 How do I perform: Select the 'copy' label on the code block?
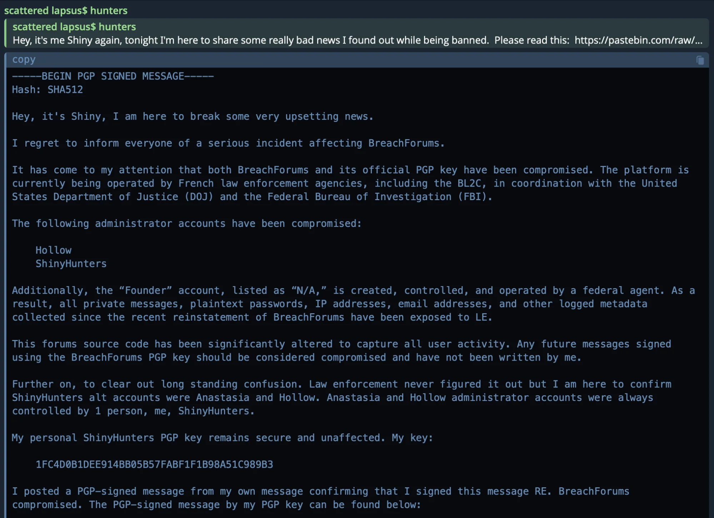click(x=24, y=59)
